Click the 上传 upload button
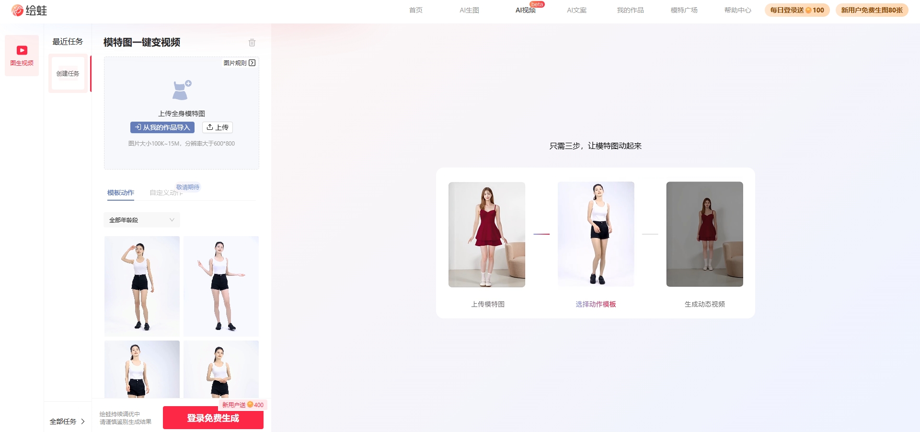 tap(218, 127)
